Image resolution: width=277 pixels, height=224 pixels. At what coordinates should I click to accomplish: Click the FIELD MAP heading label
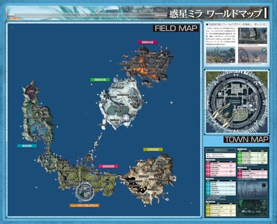176,28
